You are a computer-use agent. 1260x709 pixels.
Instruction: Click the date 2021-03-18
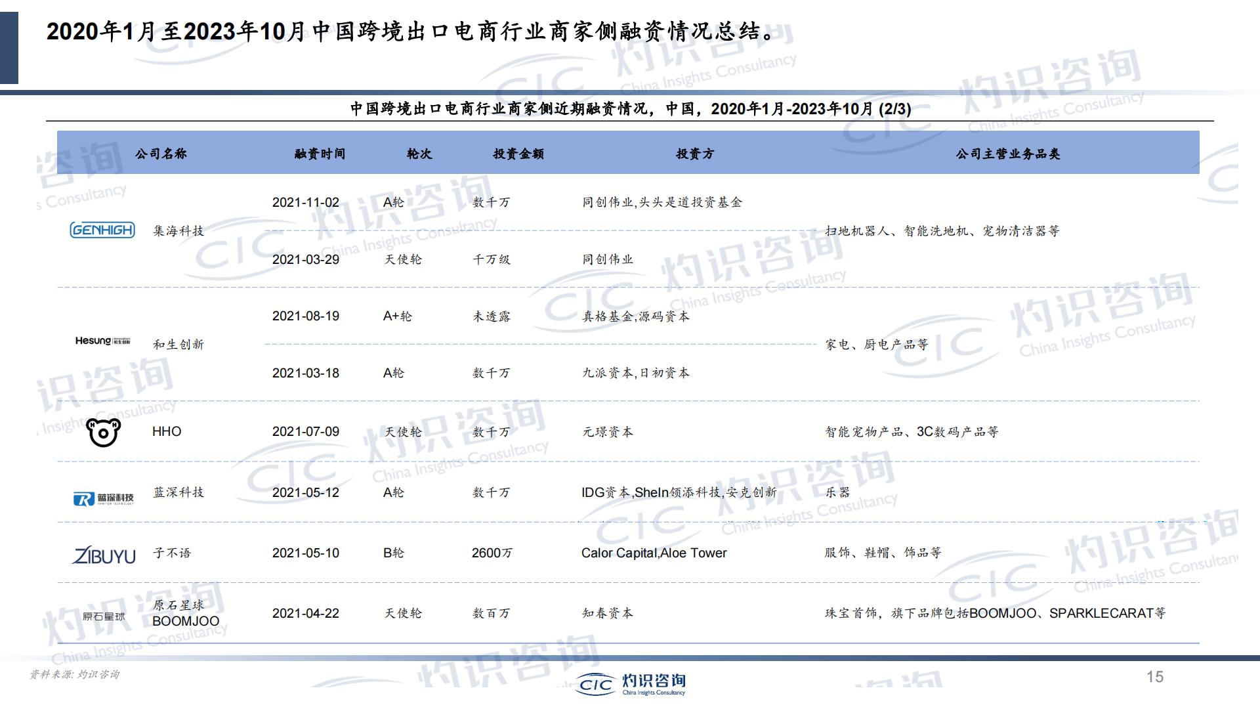[306, 373]
